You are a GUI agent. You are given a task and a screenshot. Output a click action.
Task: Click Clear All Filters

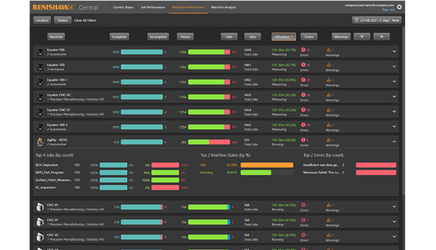tap(85, 21)
